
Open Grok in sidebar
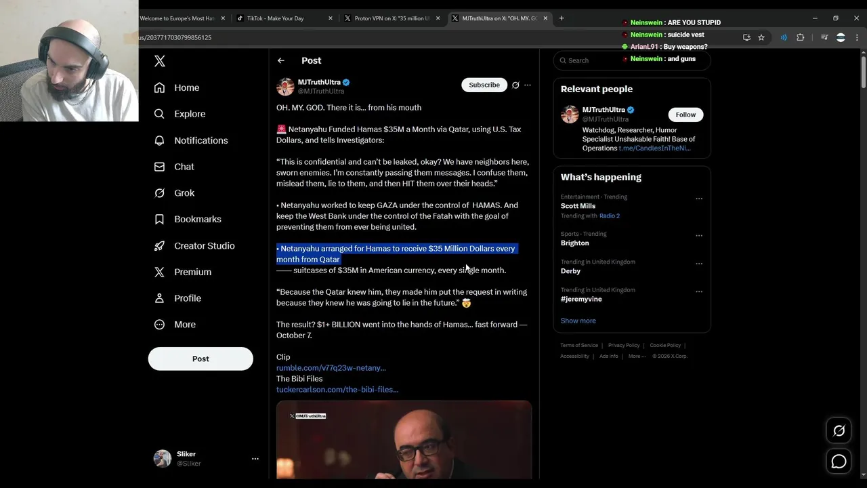(173, 193)
